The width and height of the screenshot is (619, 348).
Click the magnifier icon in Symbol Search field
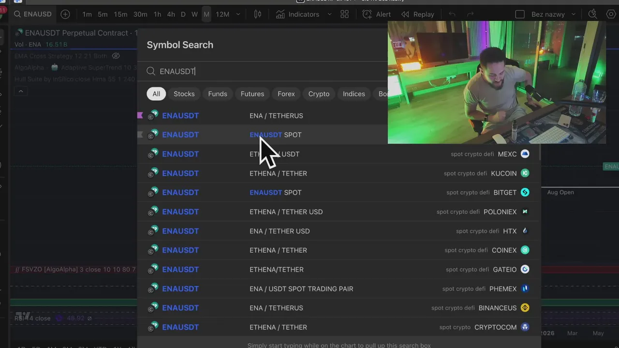(151, 72)
